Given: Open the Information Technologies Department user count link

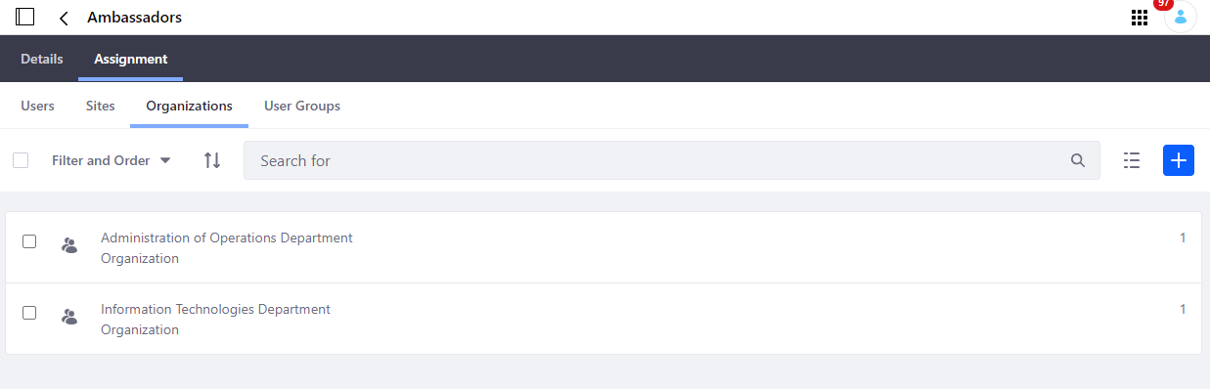Looking at the screenshot, I should (x=1183, y=309).
